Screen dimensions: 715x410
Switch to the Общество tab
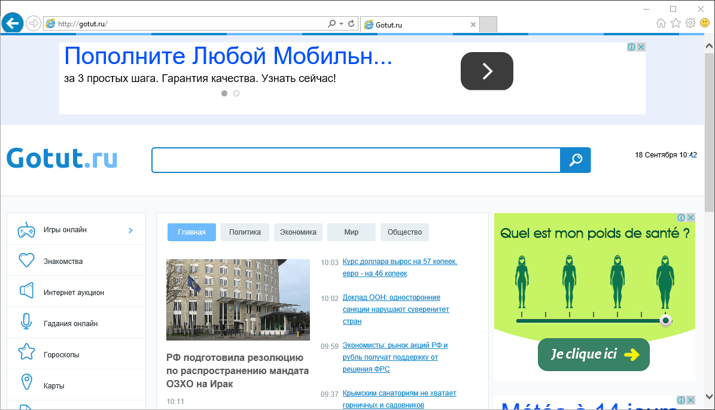tap(404, 232)
